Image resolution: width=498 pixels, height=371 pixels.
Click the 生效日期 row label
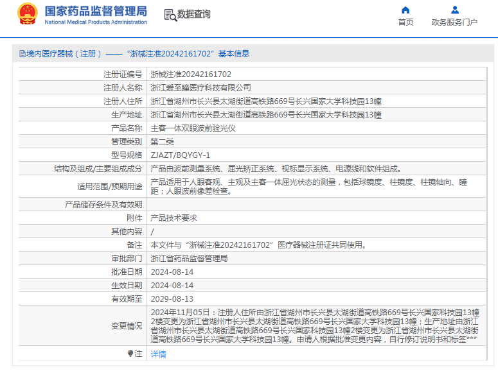point(127,286)
